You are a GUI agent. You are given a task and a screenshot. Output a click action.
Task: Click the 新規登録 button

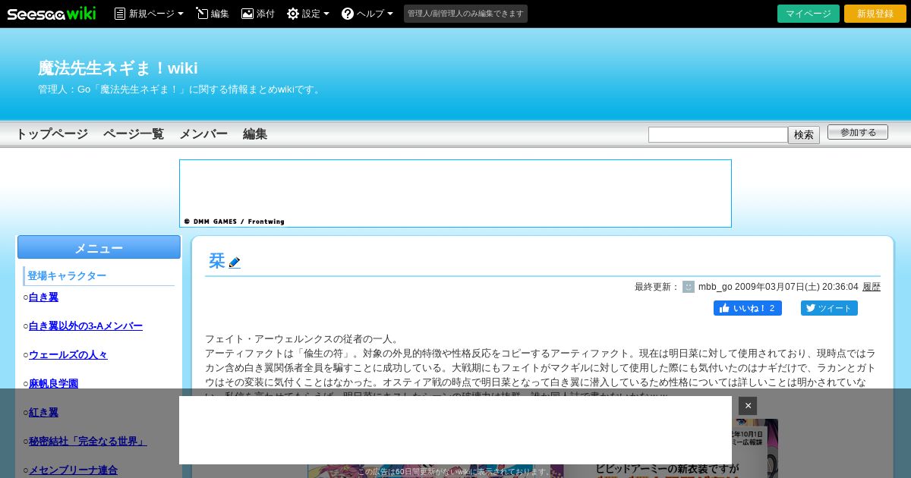click(x=875, y=14)
